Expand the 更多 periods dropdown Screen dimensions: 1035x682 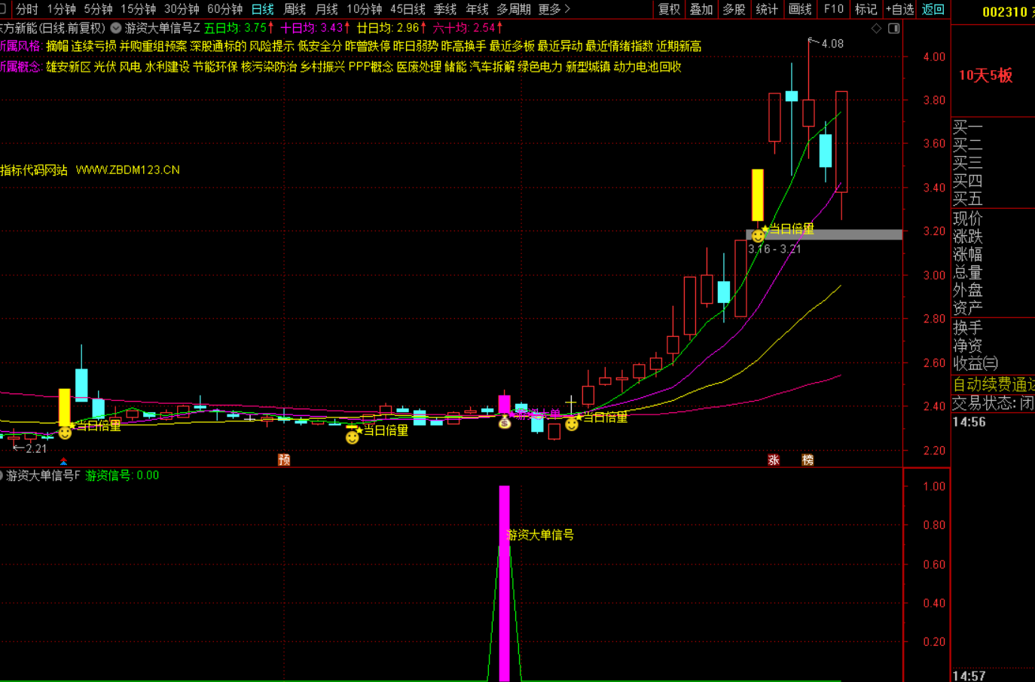[554, 9]
